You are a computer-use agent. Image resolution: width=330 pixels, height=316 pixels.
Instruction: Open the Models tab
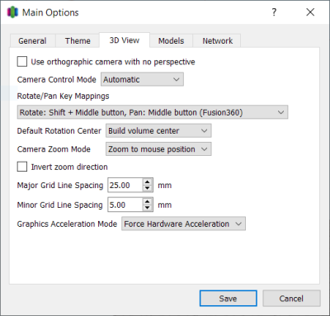coord(171,41)
